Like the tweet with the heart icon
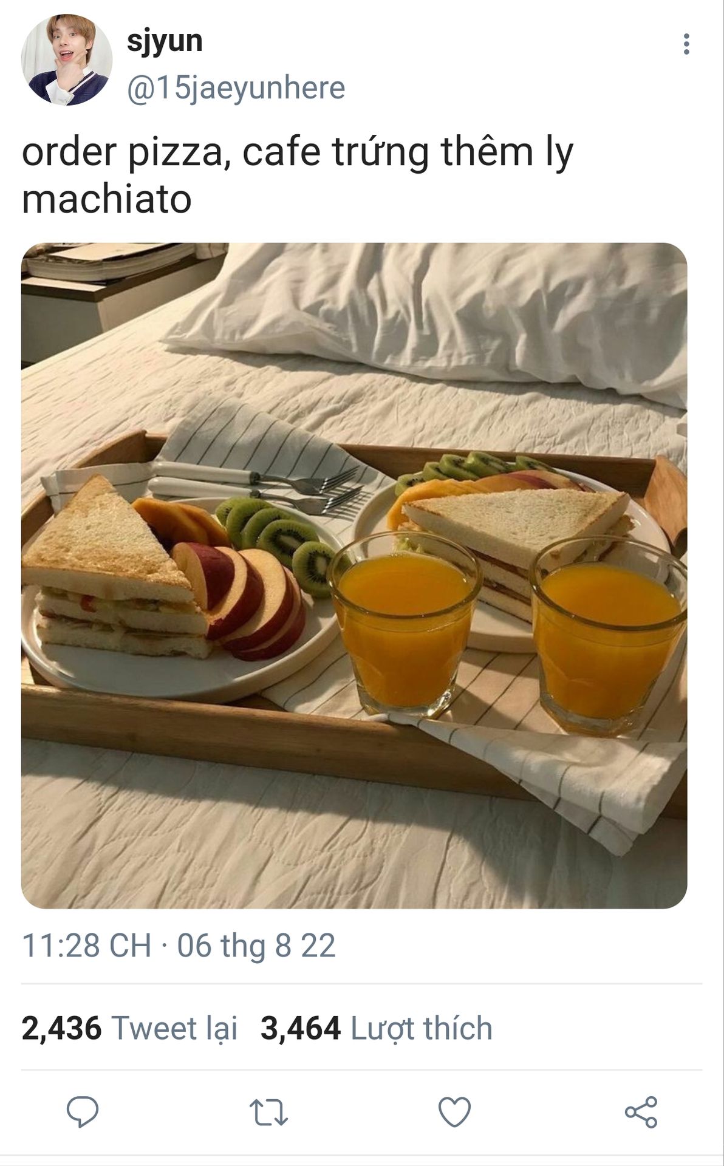Image resolution: width=724 pixels, height=1166 pixels. pos(454,1112)
